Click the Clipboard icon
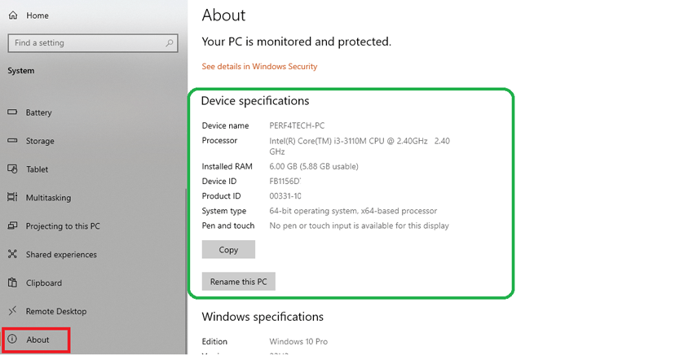Image resolution: width=693 pixels, height=355 pixels. pyautogui.click(x=12, y=283)
